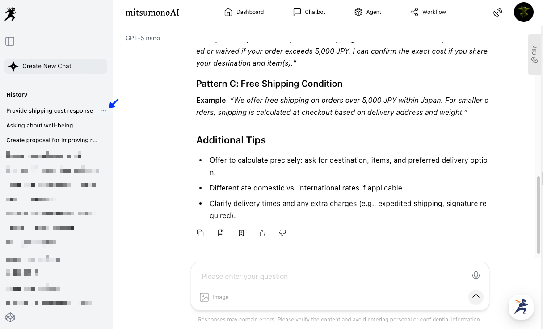Go to the Dashboard tab
The image size is (543, 329).
244,12
